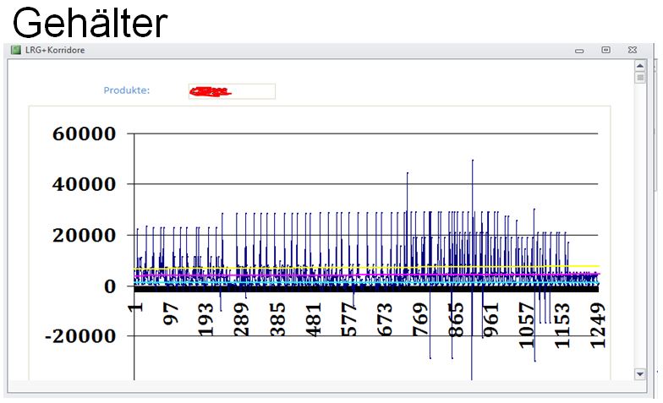Click the 40000 y-axis label
The height and width of the screenshot is (403, 663).
pos(84,184)
